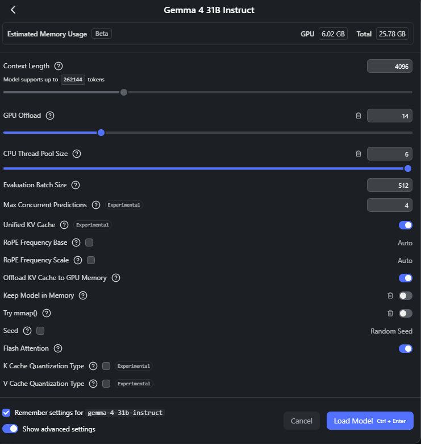Enable the Keep Model in Memory toggle
The height and width of the screenshot is (444, 421).
pos(405,295)
